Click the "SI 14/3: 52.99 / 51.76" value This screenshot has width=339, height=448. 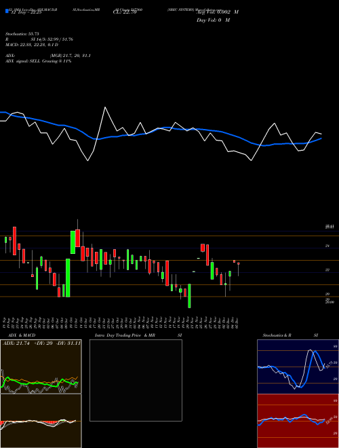click(52, 39)
